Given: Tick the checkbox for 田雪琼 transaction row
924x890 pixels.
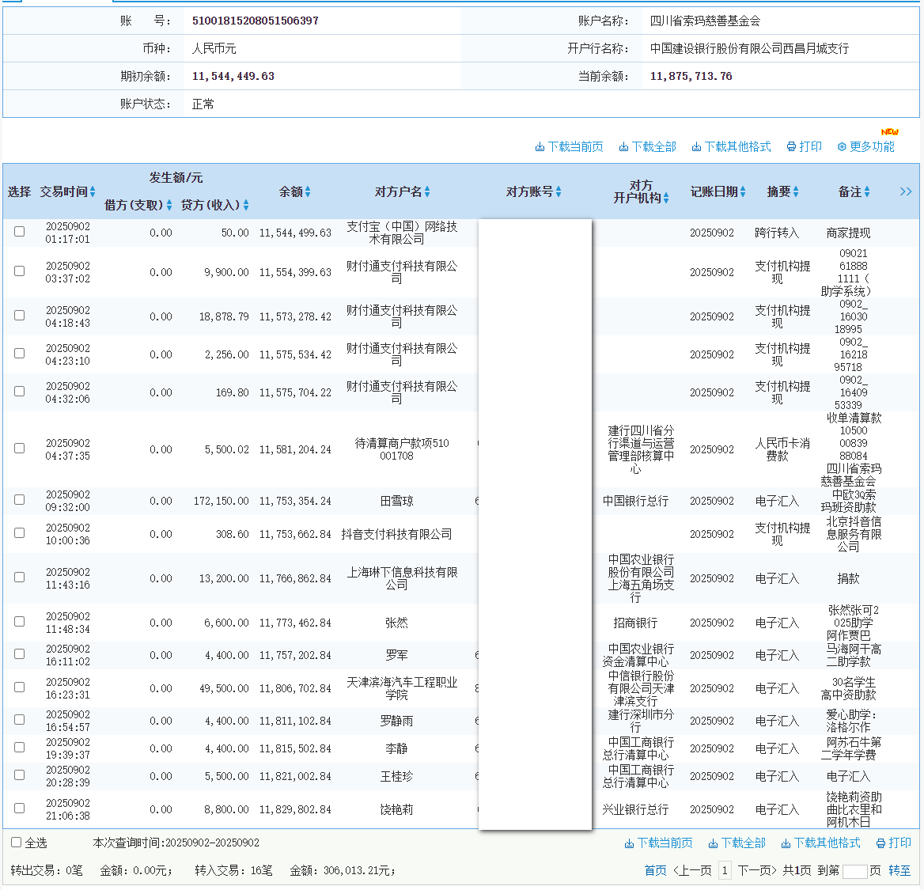Looking at the screenshot, I should click(x=20, y=500).
